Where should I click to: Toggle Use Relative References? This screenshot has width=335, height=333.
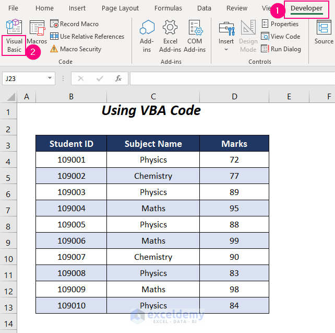coord(87,37)
